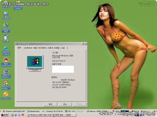Click the Memory usage indicator

[x=97, y=111]
